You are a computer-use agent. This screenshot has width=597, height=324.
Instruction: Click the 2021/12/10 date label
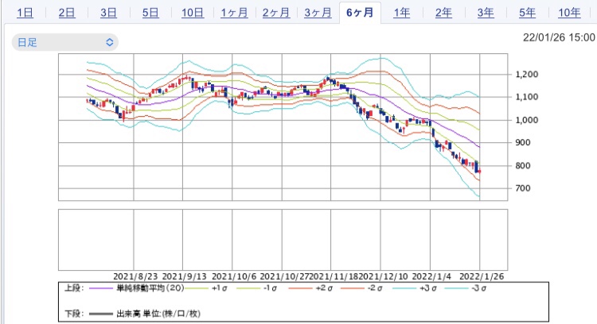click(x=383, y=276)
